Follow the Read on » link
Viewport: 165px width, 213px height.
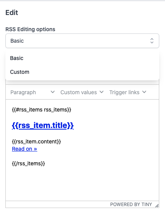[25, 149]
